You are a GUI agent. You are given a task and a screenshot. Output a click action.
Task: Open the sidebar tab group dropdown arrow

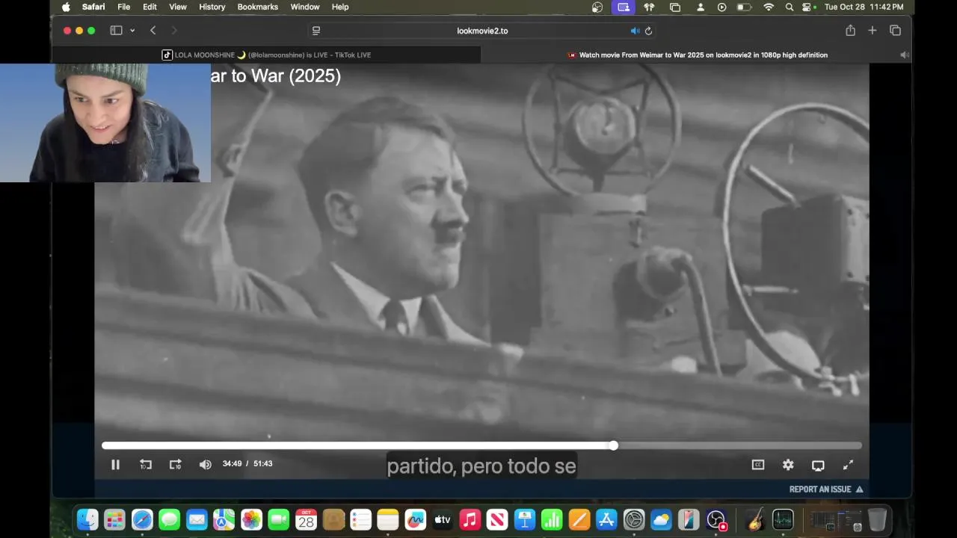click(132, 31)
